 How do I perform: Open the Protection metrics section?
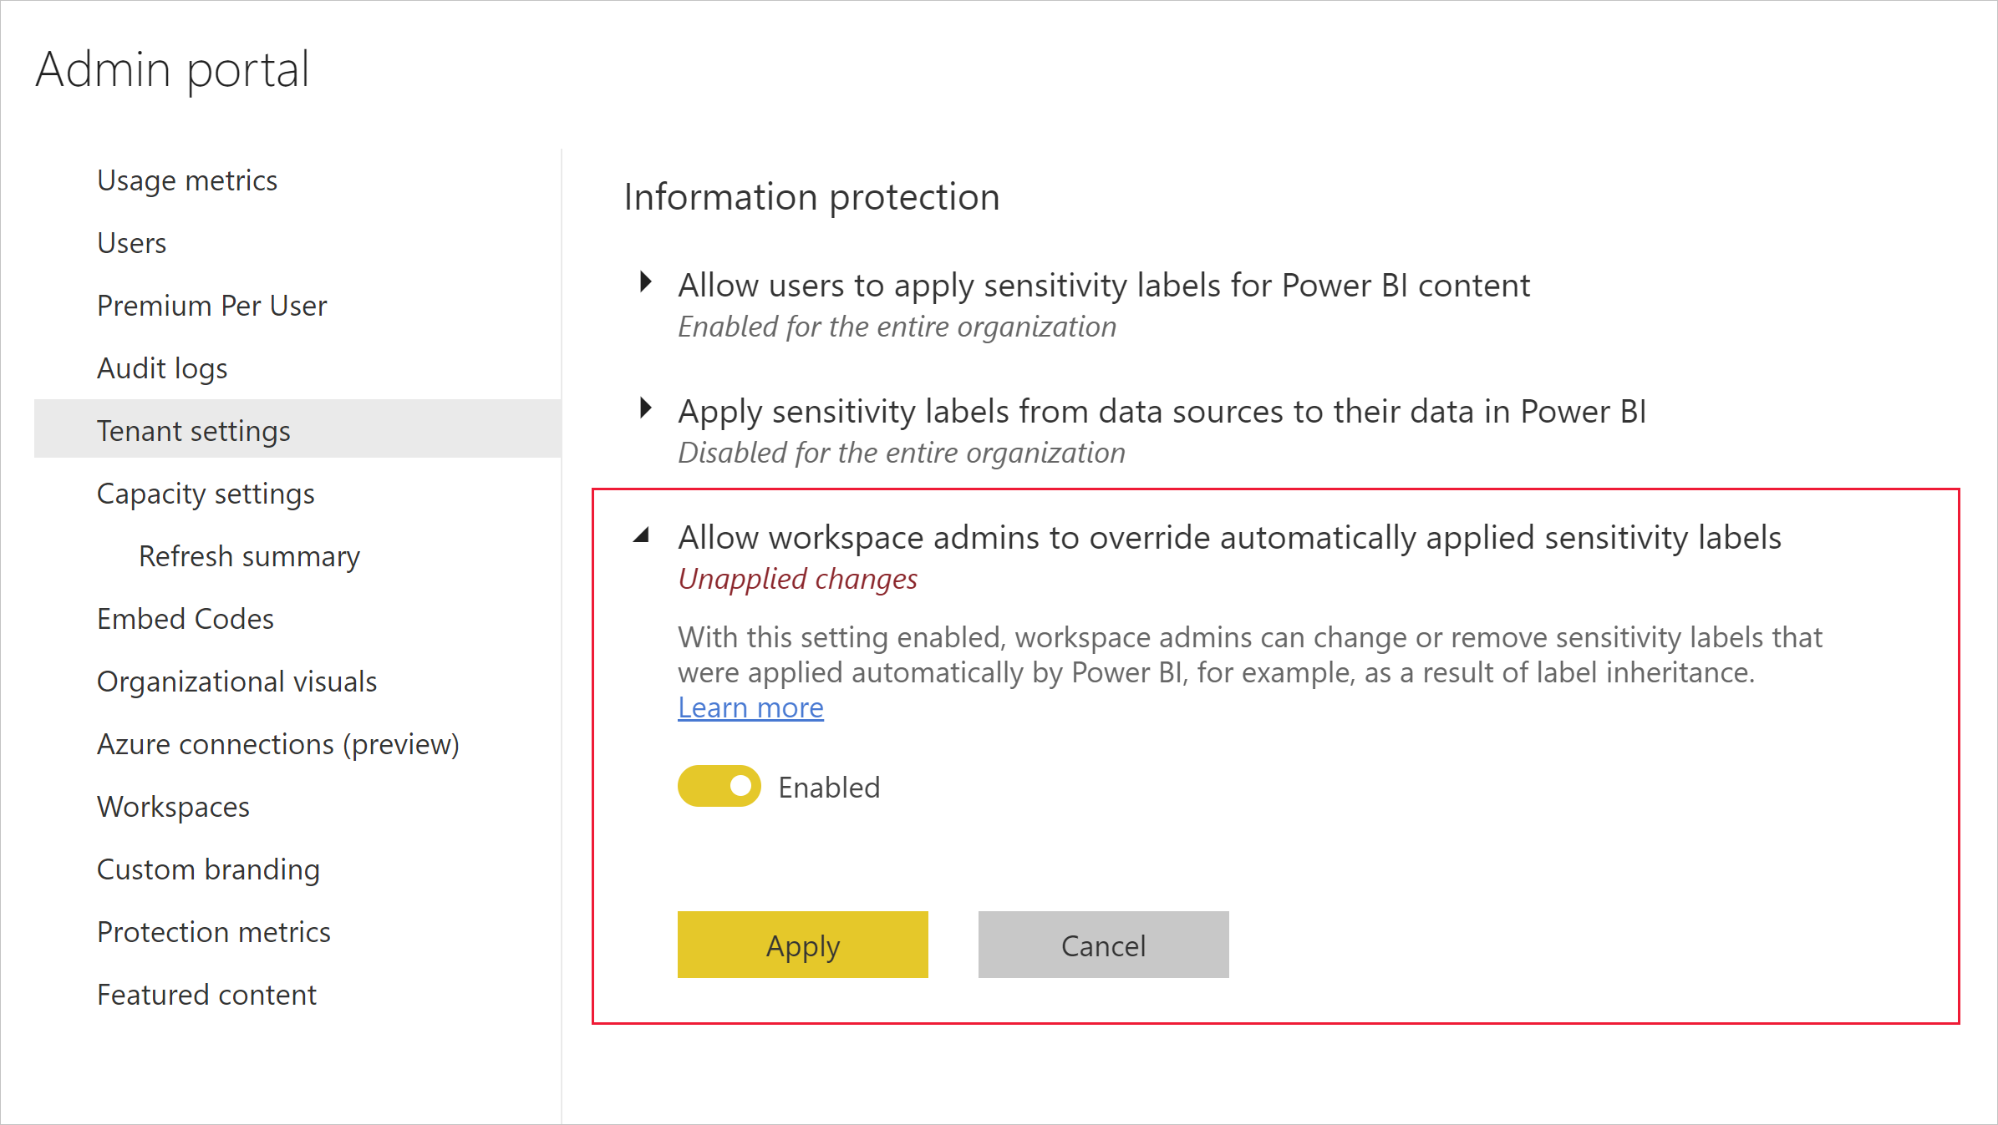point(216,930)
